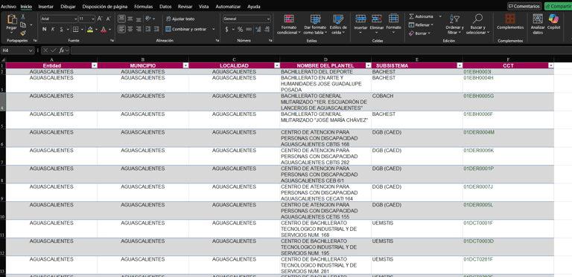
Task: Decrease decimal places icon
Action: 267,29
